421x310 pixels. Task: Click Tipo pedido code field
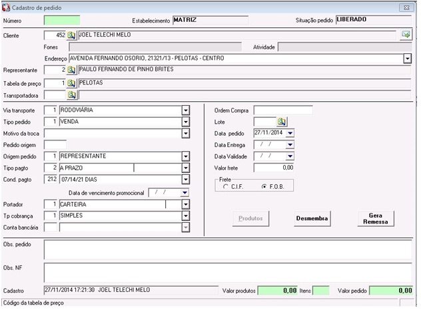pos(51,122)
